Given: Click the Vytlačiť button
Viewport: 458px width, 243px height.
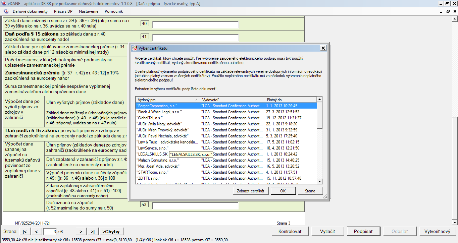Looking at the screenshot, I should pyautogui.click(x=327, y=231).
